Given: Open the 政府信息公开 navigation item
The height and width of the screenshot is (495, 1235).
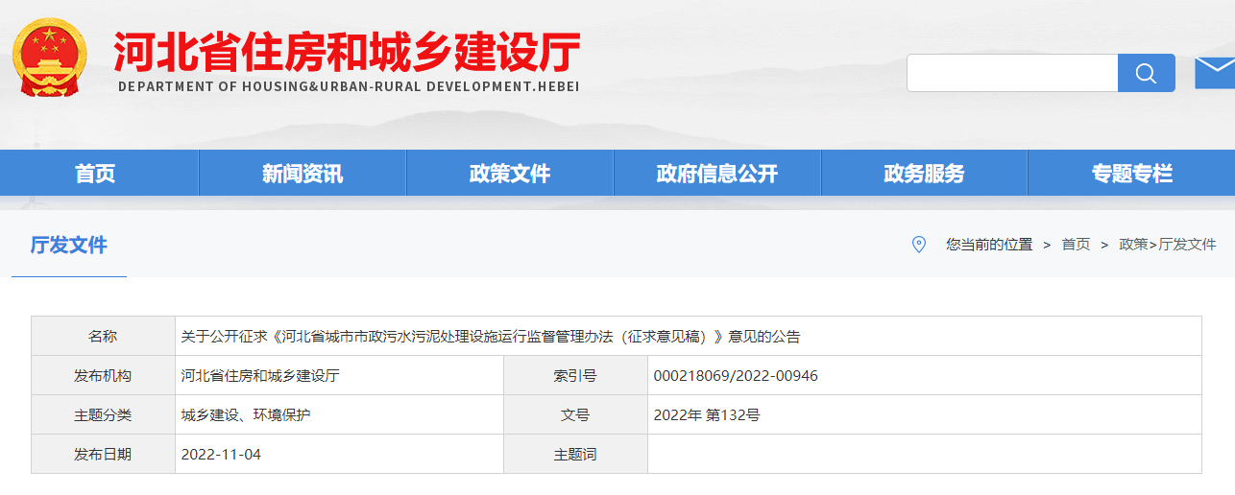Looking at the screenshot, I should [717, 174].
